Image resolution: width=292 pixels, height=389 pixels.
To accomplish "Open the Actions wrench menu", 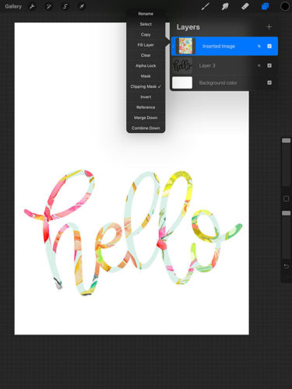I will click(x=32, y=6).
